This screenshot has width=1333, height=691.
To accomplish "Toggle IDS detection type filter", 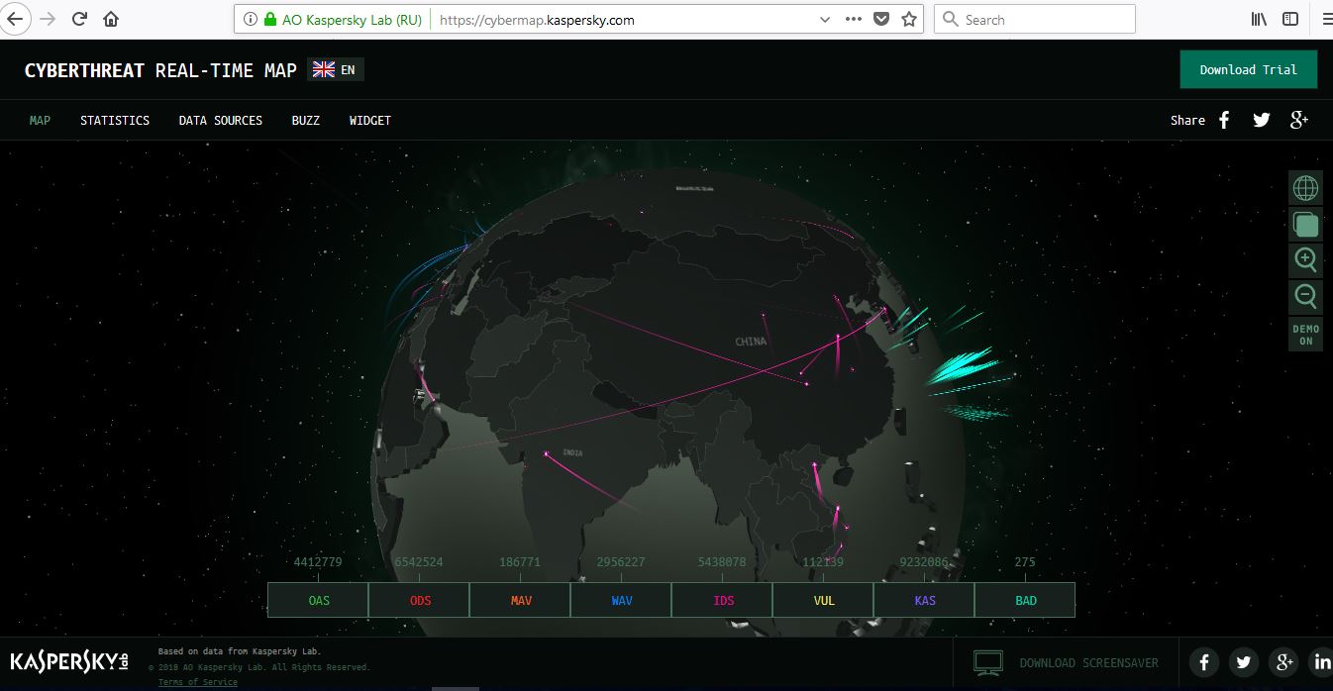I will pos(723,600).
